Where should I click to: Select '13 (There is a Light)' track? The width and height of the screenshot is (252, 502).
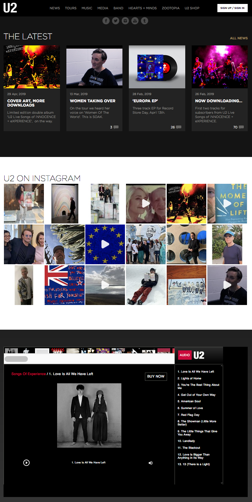click(194, 464)
